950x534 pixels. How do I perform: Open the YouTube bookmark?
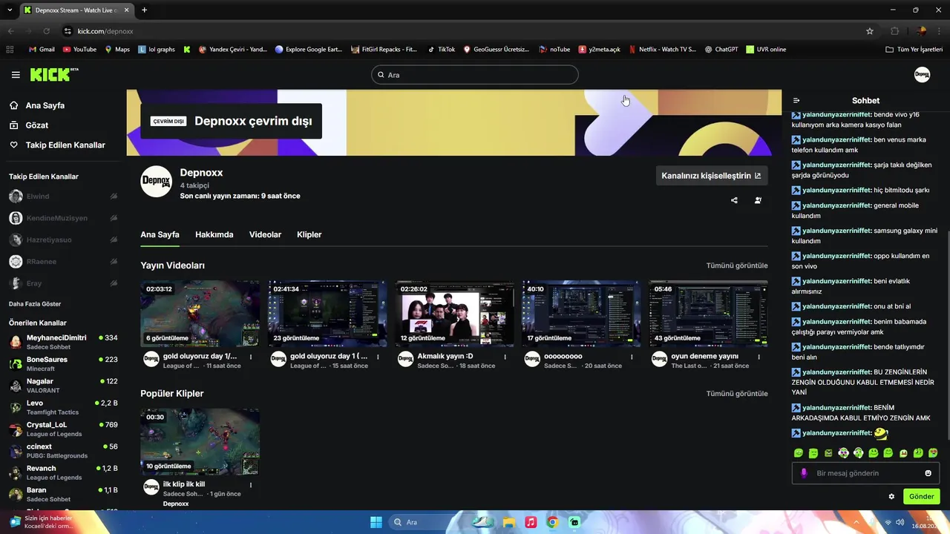click(x=79, y=50)
